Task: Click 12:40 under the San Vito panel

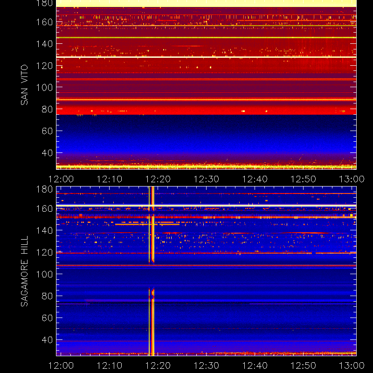Action: pyautogui.click(x=255, y=179)
